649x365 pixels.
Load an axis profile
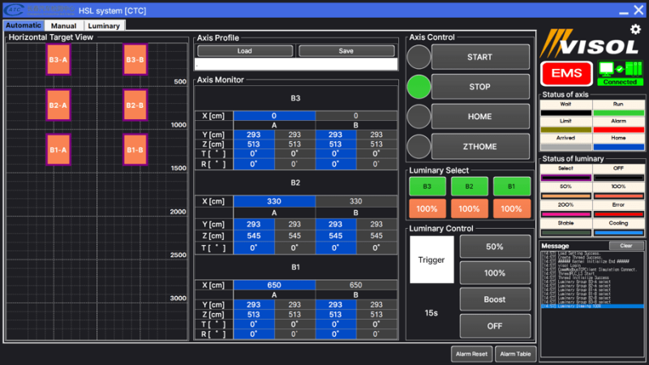pos(245,51)
